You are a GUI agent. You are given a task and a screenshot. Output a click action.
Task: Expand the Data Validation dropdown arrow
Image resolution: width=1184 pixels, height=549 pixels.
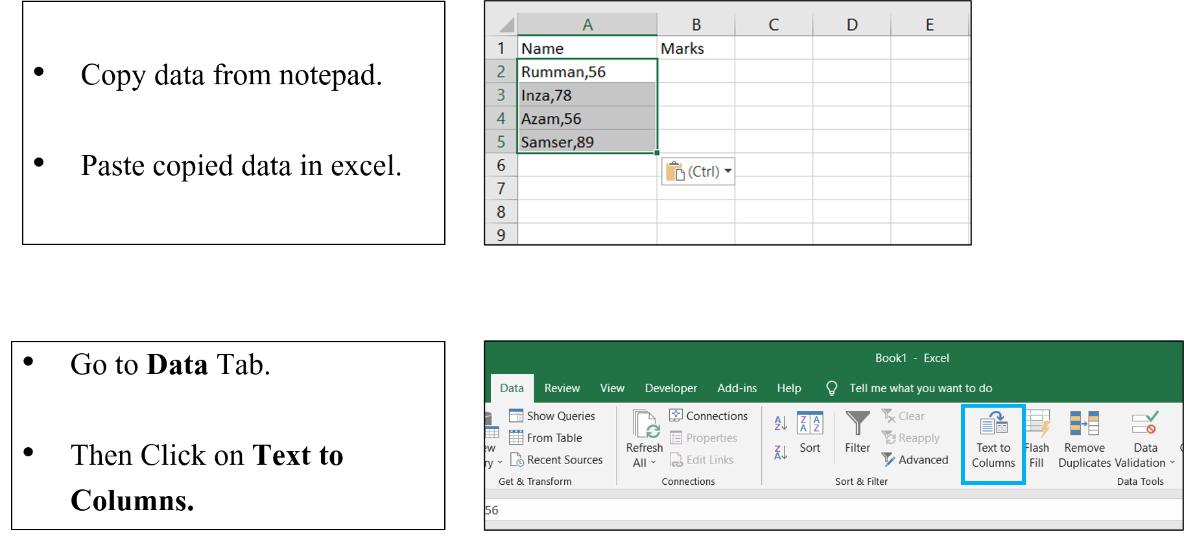tap(1172, 463)
